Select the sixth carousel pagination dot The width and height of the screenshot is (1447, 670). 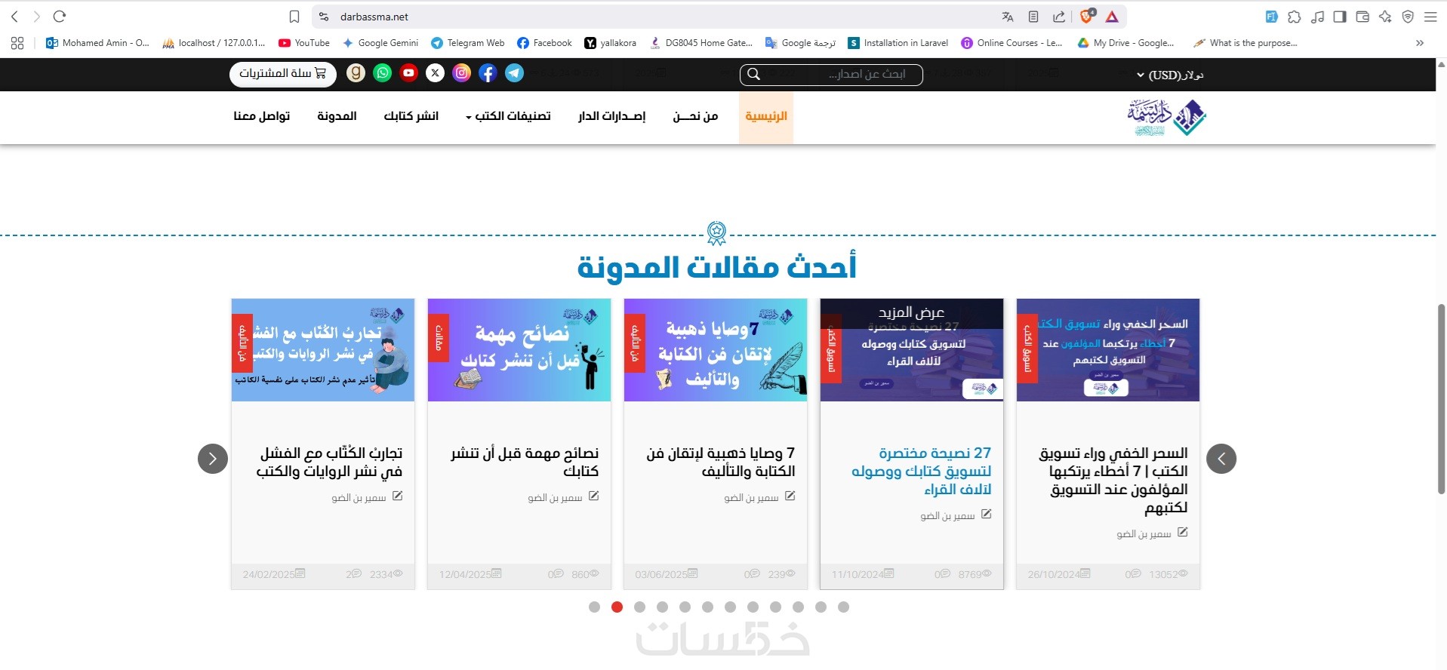(x=708, y=607)
